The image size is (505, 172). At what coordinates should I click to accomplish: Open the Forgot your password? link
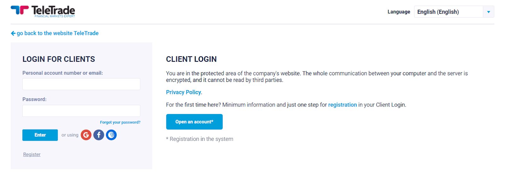(x=120, y=122)
